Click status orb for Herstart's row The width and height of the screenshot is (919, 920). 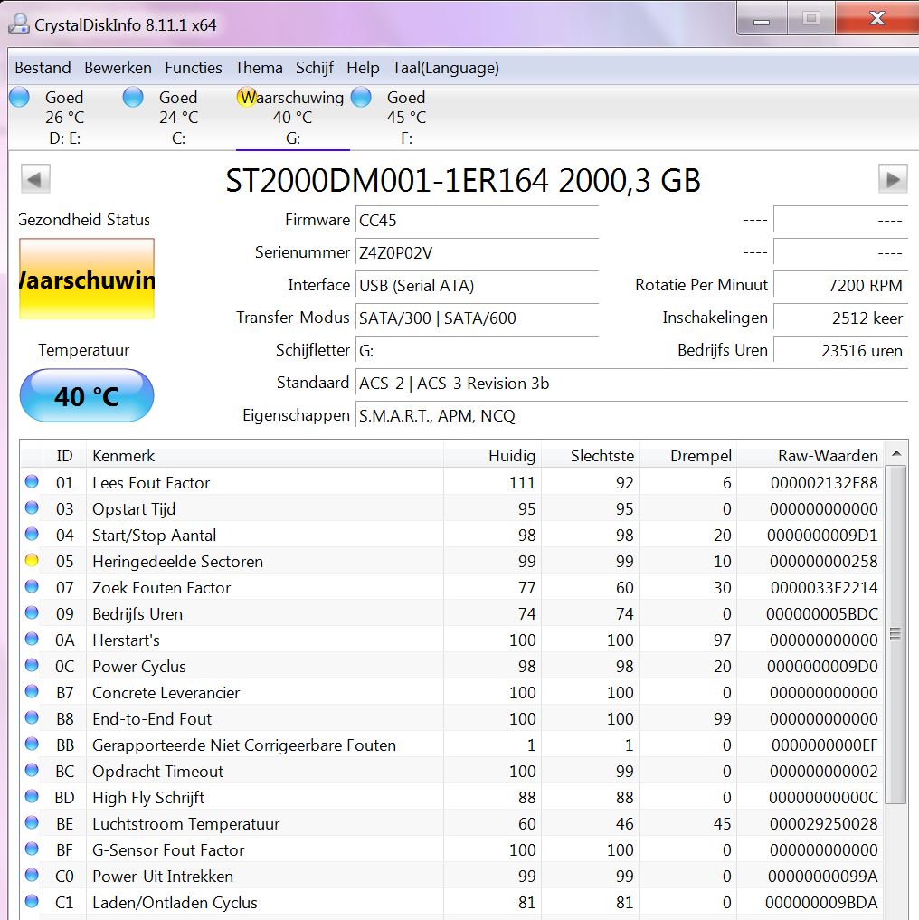[32, 640]
